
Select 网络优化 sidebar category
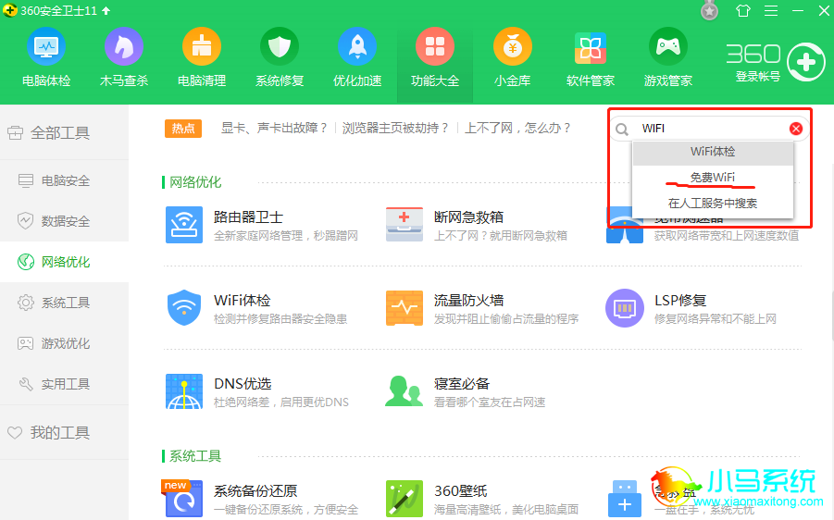(x=64, y=262)
